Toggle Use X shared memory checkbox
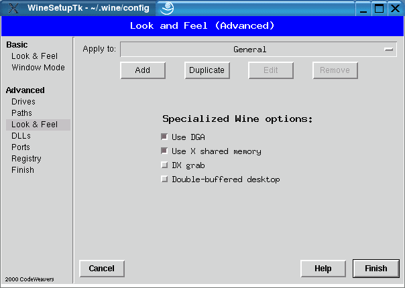Image resolution: width=405 pixels, height=288 pixels. click(x=164, y=151)
